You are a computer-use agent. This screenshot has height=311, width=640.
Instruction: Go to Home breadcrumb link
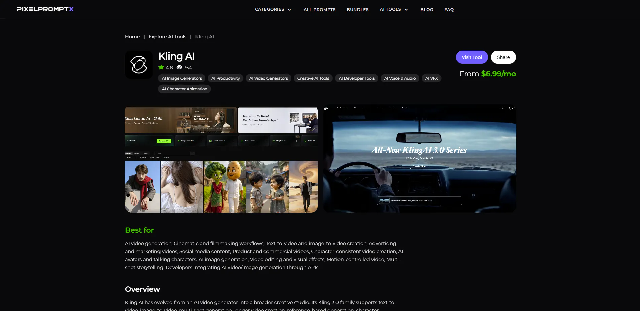click(x=132, y=37)
